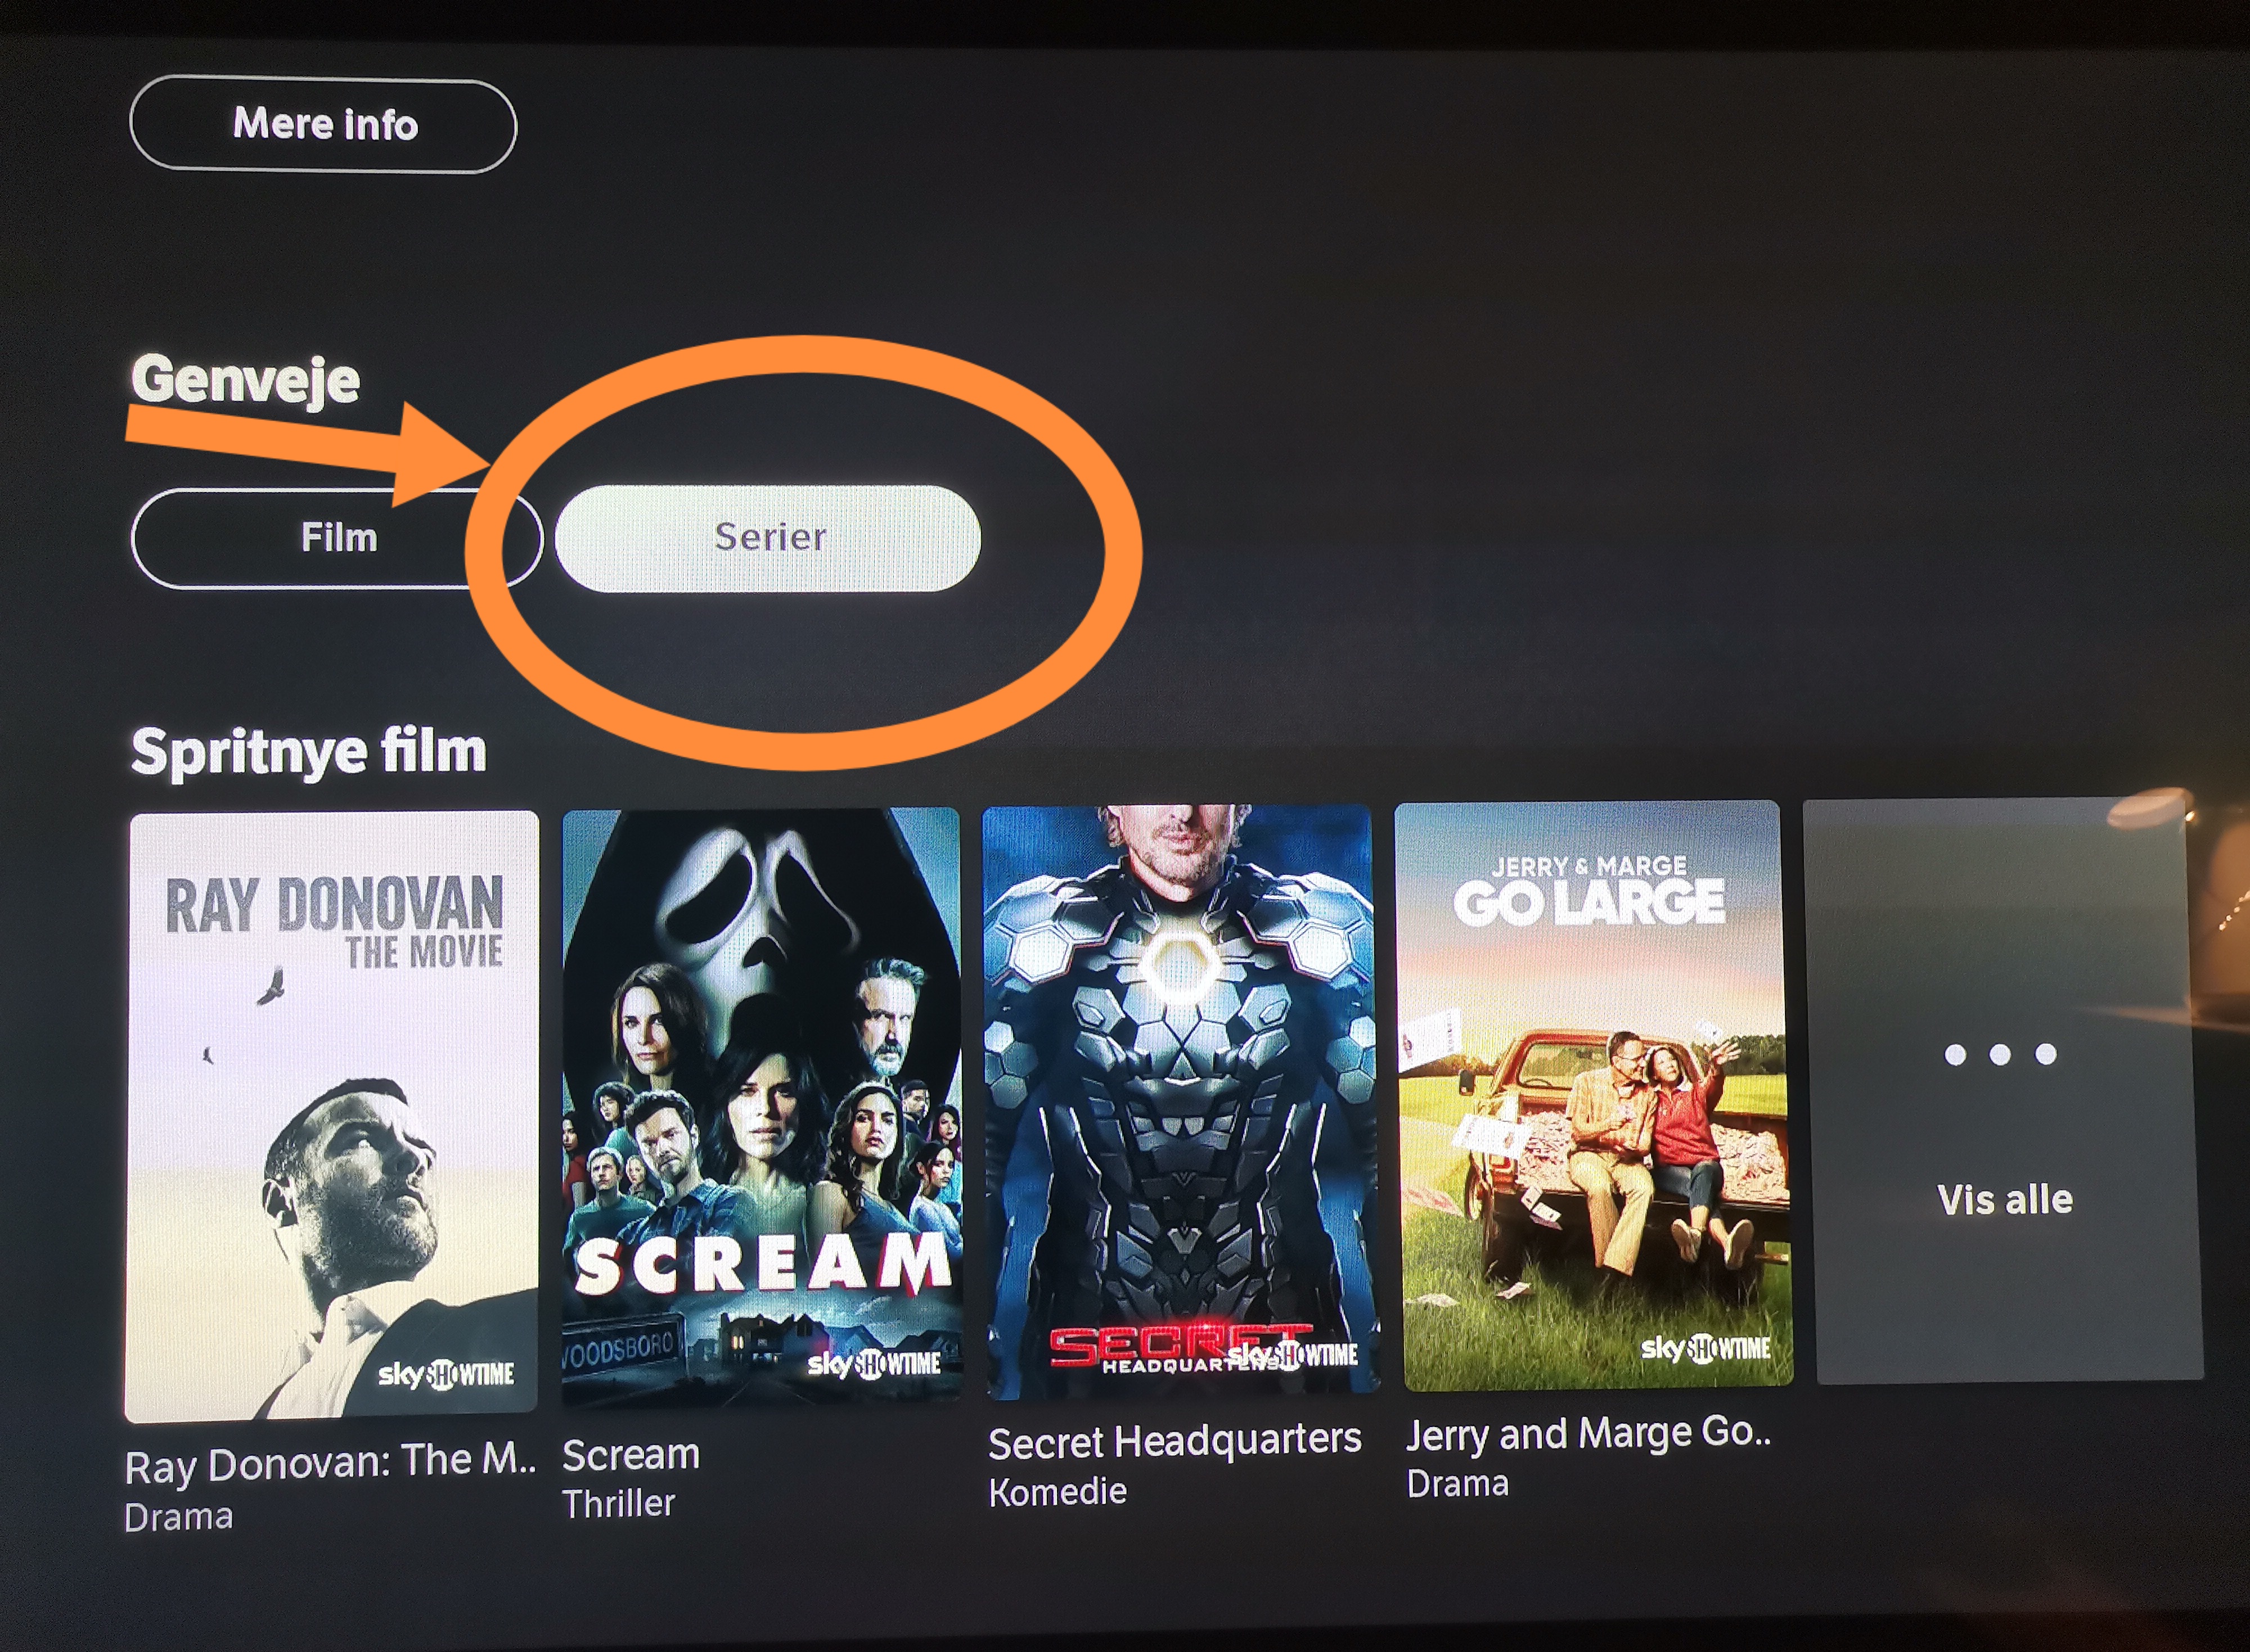Viewport: 2250px width, 1652px height.
Task: Click the Genveje section heading
Action: point(245,380)
